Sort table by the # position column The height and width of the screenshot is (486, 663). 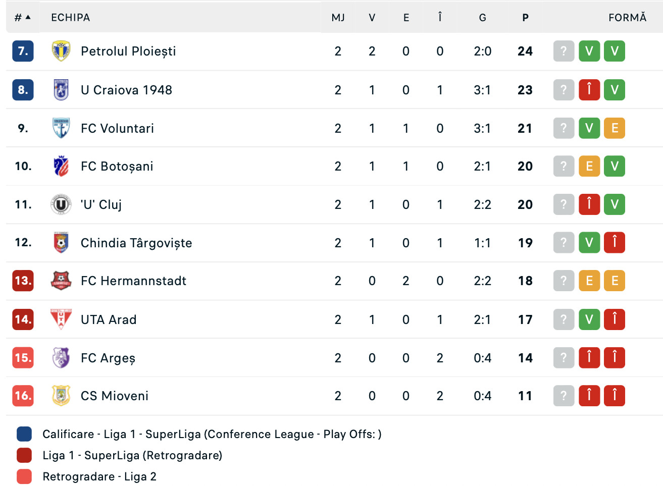point(22,18)
